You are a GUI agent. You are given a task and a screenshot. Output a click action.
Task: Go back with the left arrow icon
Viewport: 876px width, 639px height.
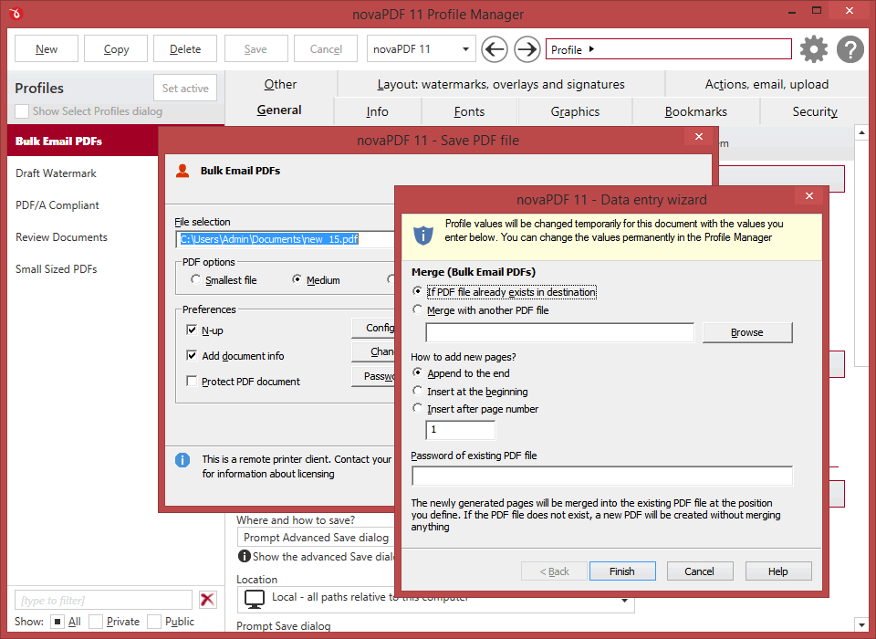(x=495, y=49)
